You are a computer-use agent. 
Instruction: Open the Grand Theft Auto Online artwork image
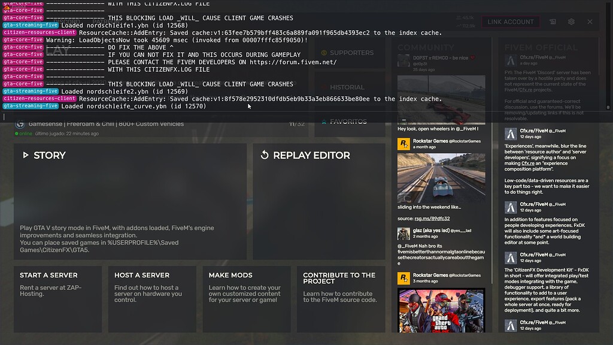pyautogui.click(x=441, y=310)
